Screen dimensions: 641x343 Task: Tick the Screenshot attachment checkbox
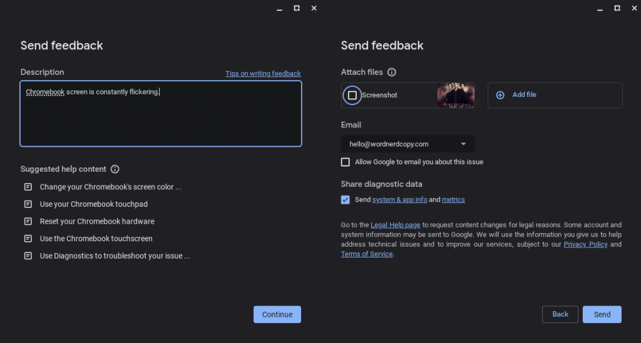point(352,95)
